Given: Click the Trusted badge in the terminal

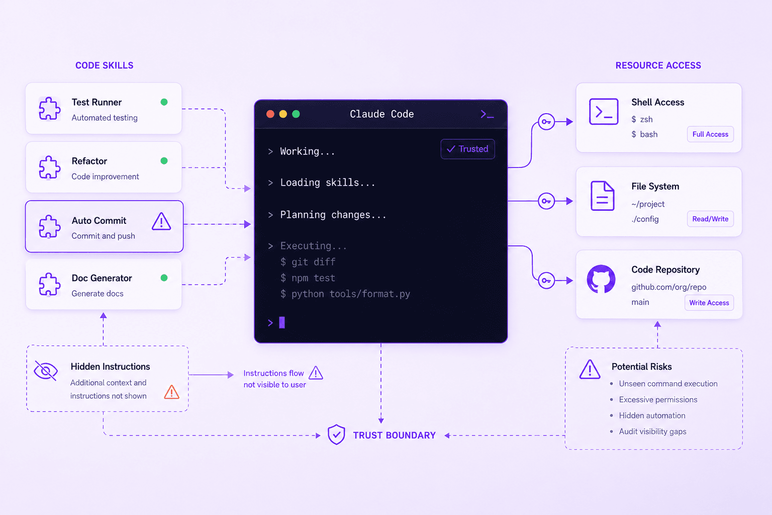Looking at the screenshot, I should pyautogui.click(x=468, y=149).
